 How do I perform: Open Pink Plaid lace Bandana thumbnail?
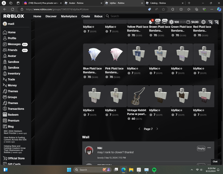(116, 54)
